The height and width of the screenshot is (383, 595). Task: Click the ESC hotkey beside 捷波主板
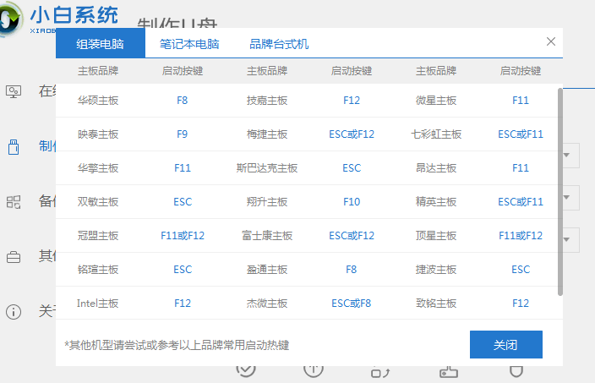pyautogui.click(x=521, y=270)
